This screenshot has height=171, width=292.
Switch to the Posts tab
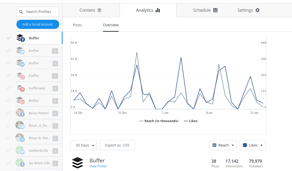77,25
